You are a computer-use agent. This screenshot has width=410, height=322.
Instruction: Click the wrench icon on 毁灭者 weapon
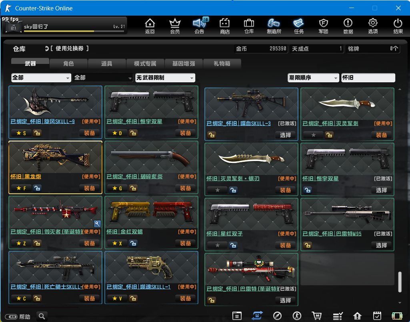click(x=97, y=224)
